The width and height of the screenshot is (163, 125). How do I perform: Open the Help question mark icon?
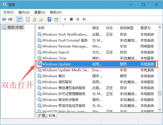click(x=49, y=19)
